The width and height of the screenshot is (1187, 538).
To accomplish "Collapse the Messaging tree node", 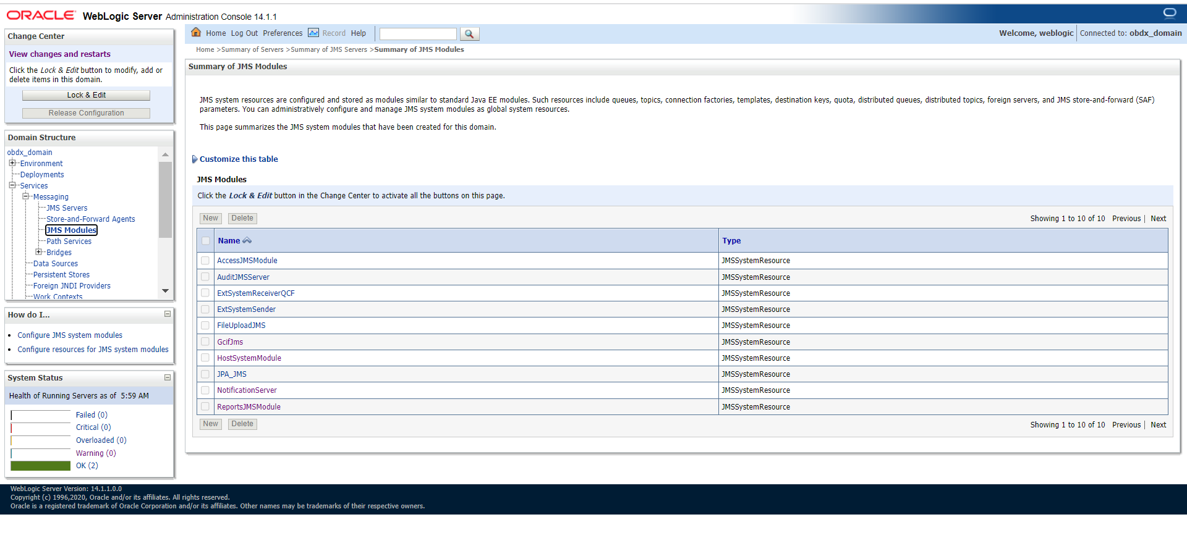I will click(26, 196).
